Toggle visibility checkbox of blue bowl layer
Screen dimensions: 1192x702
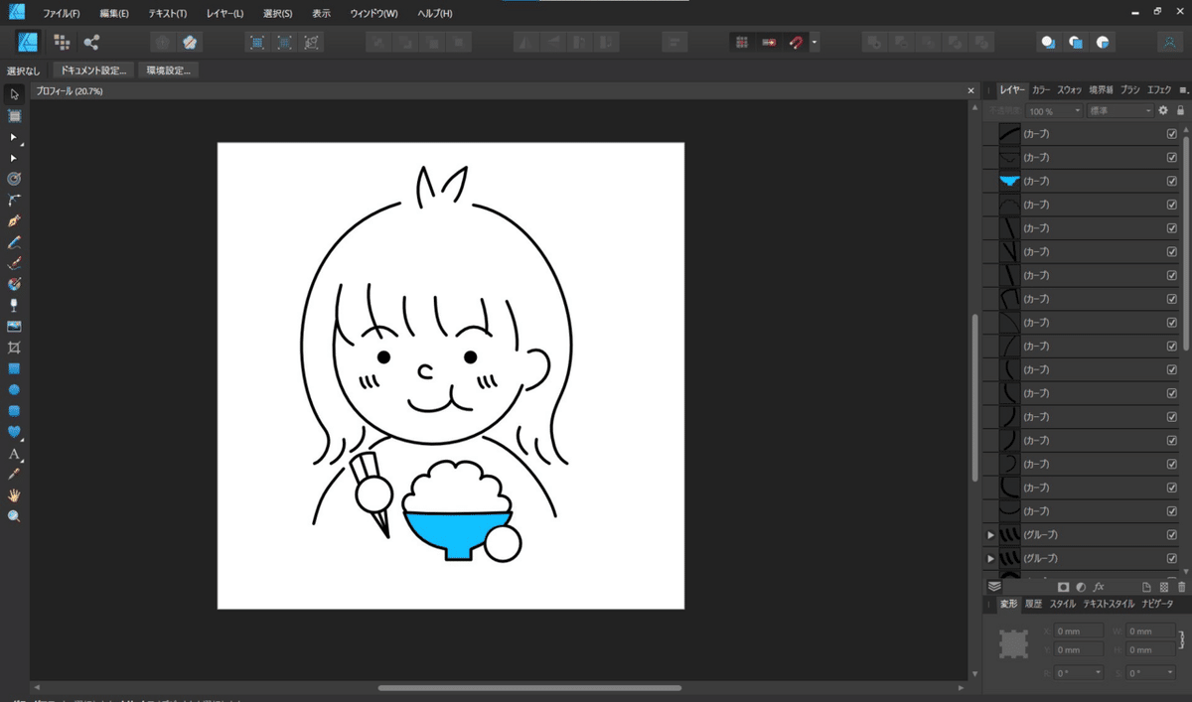pyautogui.click(x=1172, y=181)
